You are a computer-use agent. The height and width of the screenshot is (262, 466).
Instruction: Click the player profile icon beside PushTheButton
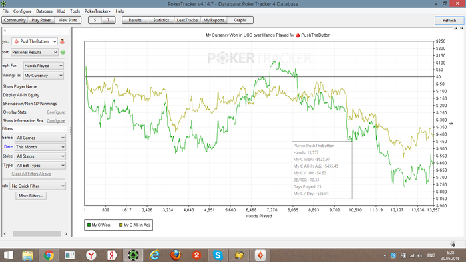[62, 41]
